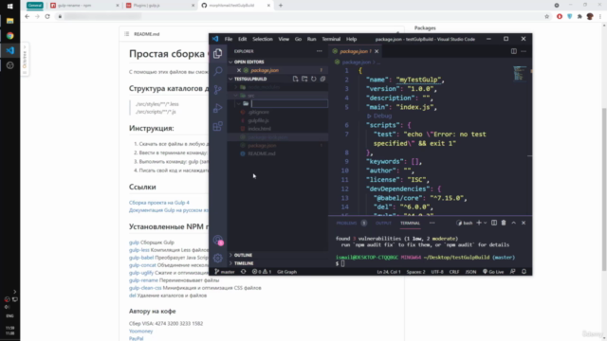Viewport: 607px width, 341px height.
Task: Open the Accounts menu in activity bar
Action: click(x=218, y=240)
